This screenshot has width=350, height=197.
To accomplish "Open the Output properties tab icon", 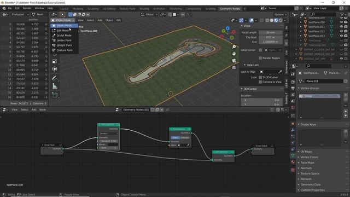I will [293, 89].
